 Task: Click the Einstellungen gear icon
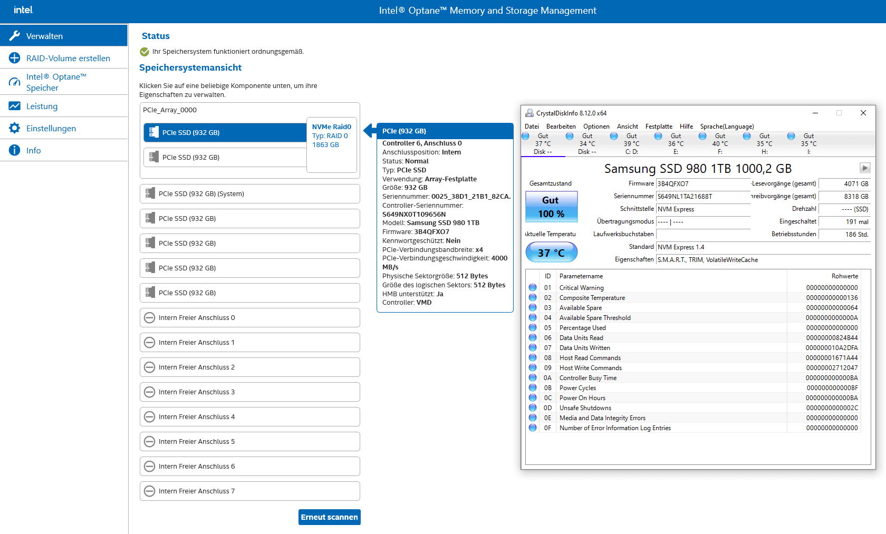coord(15,128)
